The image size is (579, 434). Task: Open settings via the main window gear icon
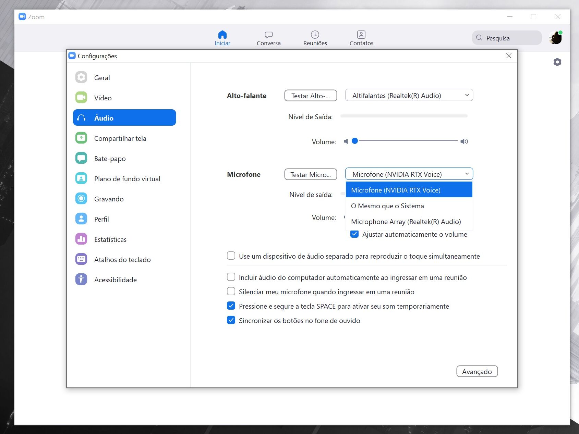pyautogui.click(x=557, y=62)
